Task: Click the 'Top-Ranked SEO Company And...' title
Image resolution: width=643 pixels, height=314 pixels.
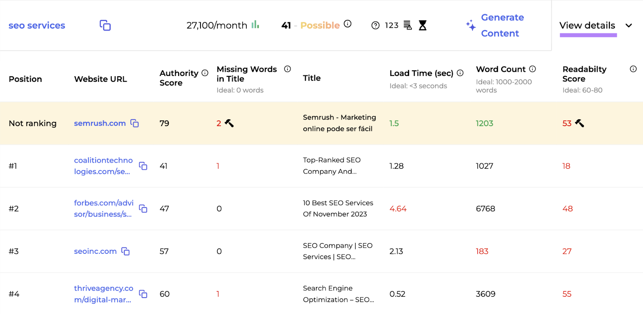Action: [x=332, y=165]
